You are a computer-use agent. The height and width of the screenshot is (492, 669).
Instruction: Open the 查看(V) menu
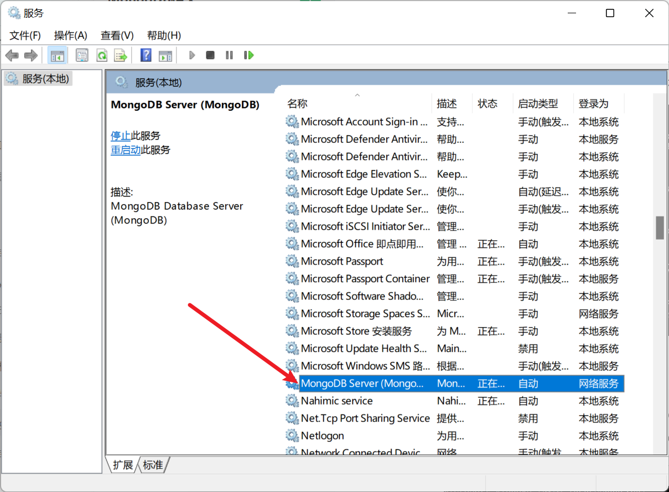pyautogui.click(x=117, y=35)
